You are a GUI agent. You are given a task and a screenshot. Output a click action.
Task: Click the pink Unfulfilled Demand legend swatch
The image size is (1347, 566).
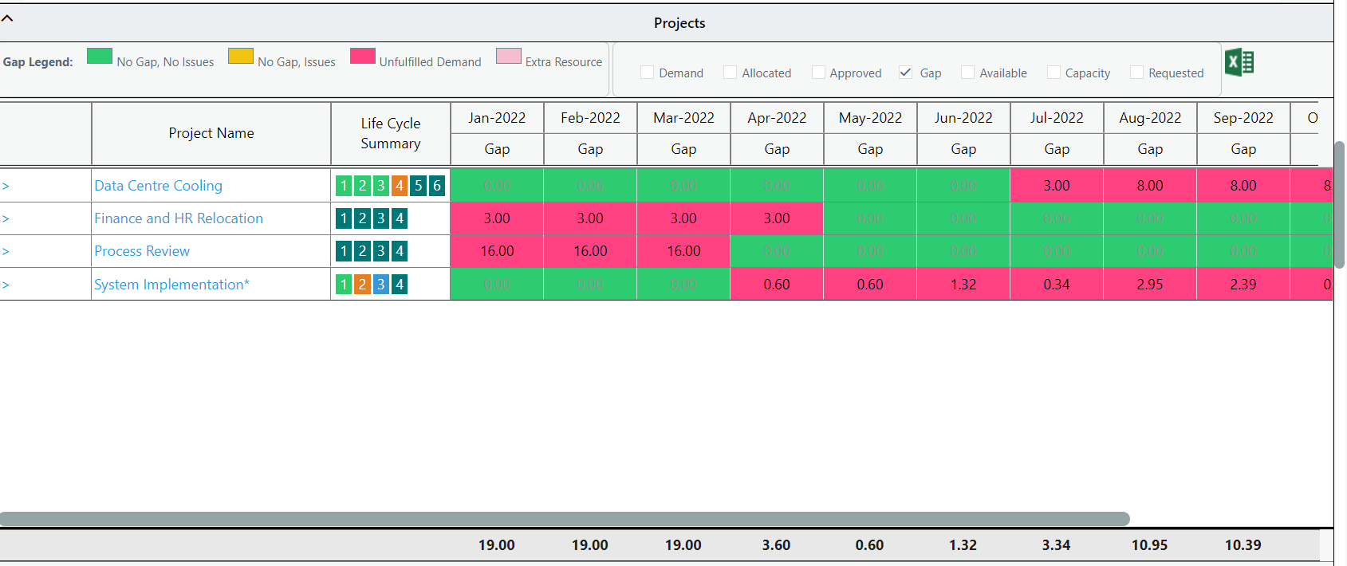tap(363, 56)
